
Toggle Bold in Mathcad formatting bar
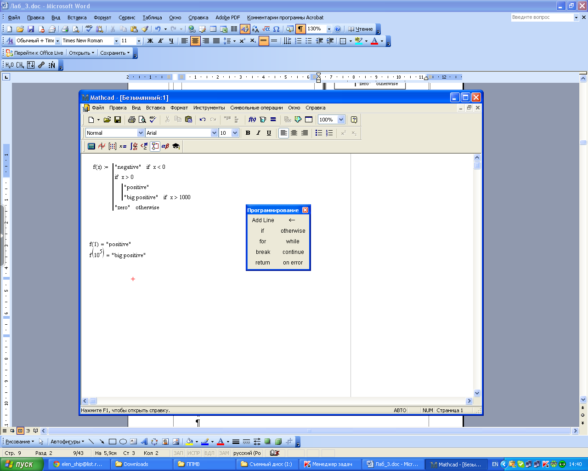[248, 133]
